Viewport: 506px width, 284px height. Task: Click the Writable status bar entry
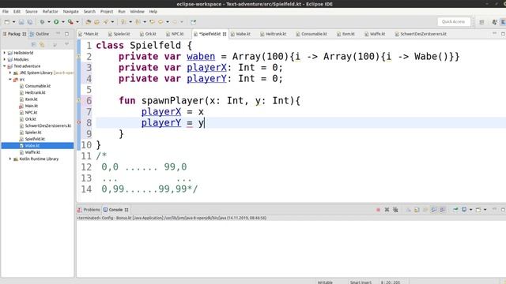coord(325,282)
